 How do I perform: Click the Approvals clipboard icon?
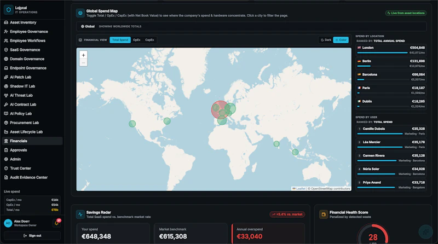[x=6, y=150]
